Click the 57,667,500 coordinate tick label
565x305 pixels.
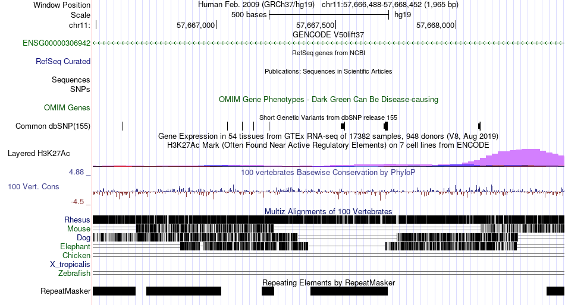coord(315,25)
